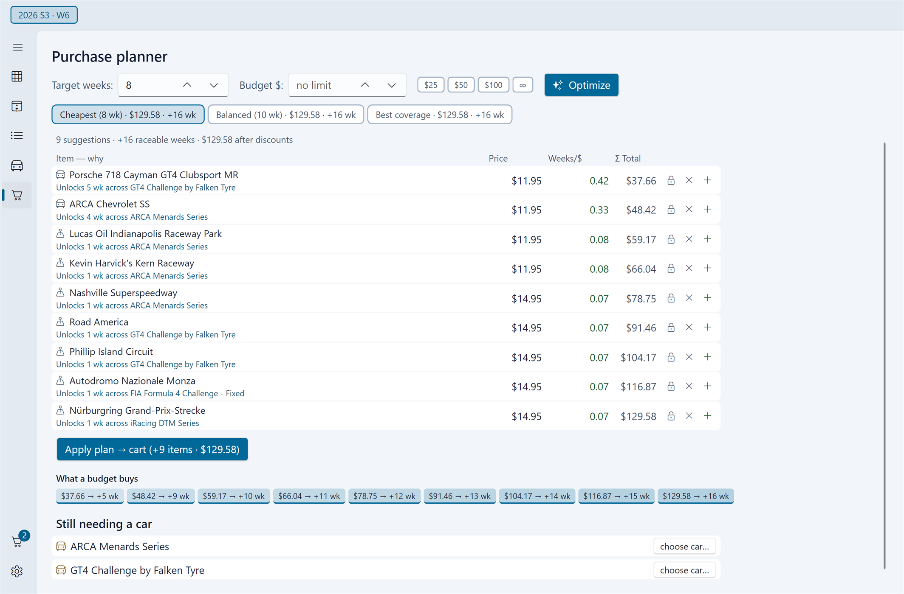
Task: Dismiss Nürburgring Grand-Prix-Strecke suggestion
Action: point(689,416)
